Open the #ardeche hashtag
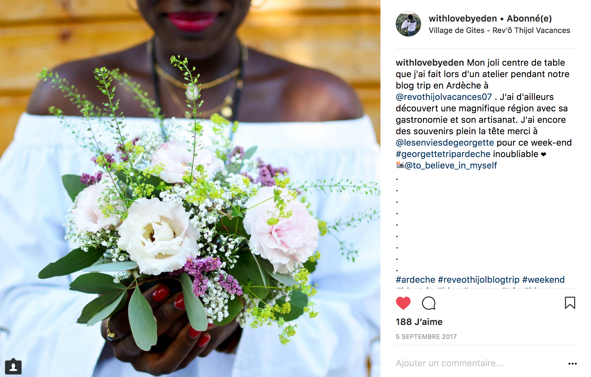Image resolution: width=591 pixels, height=377 pixels. [x=415, y=280]
